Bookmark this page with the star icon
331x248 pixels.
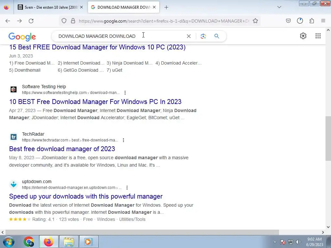255,21
